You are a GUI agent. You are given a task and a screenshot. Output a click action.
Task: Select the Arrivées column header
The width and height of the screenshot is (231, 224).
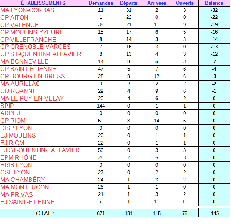coord(157,3)
